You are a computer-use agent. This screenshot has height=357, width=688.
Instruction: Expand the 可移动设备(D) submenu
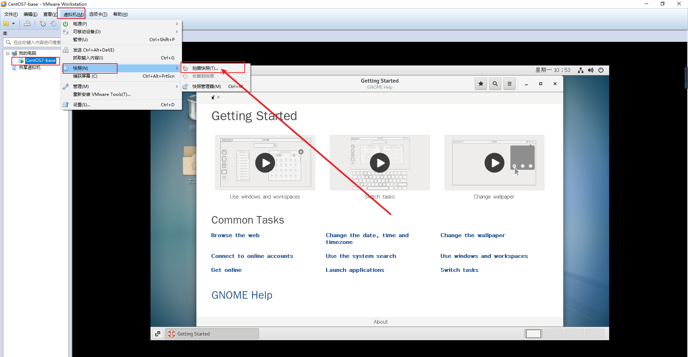point(121,31)
